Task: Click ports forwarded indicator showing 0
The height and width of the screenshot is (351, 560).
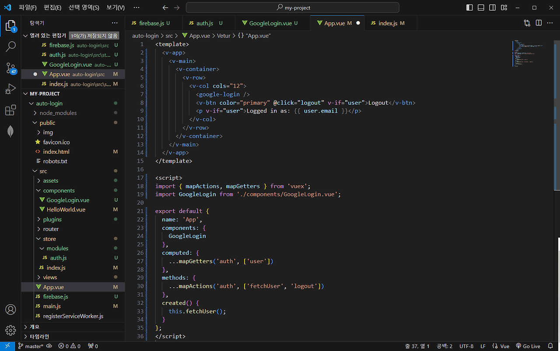Action: (x=93, y=346)
